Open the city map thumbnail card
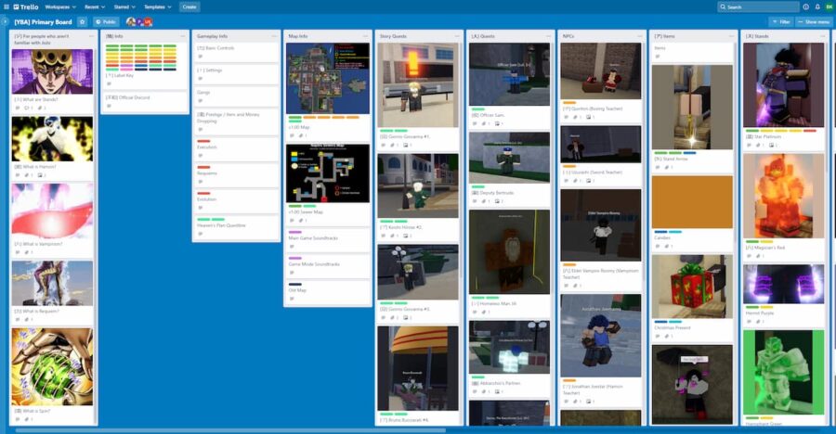Image resolution: width=836 pixels, height=434 pixels. click(327, 78)
